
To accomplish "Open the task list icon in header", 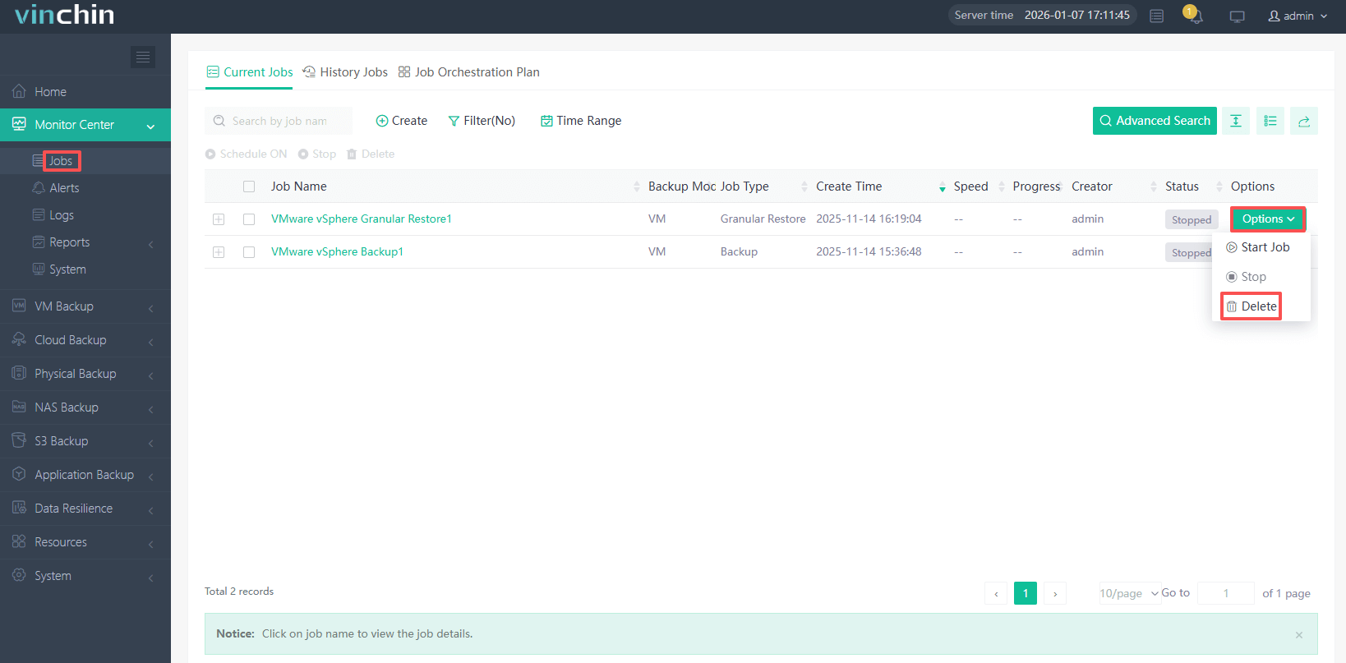I will click(x=1156, y=16).
